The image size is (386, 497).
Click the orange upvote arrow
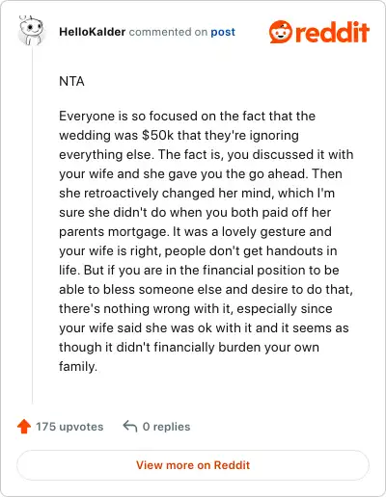pyautogui.click(x=24, y=427)
